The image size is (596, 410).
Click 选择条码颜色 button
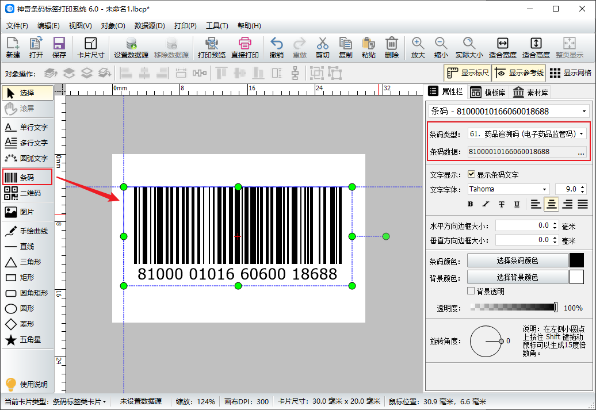point(517,260)
